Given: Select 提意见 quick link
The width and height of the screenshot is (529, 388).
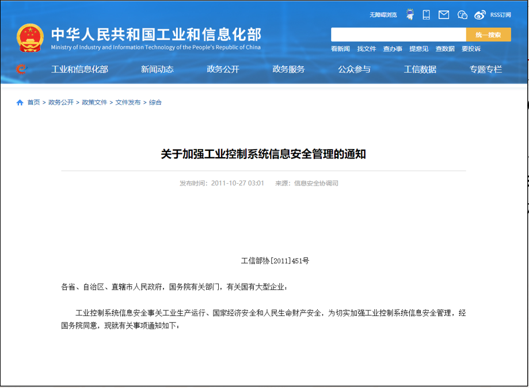Looking at the screenshot, I should [x=418, y=49].
